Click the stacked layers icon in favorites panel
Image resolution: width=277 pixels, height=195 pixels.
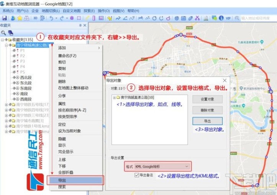10,32
